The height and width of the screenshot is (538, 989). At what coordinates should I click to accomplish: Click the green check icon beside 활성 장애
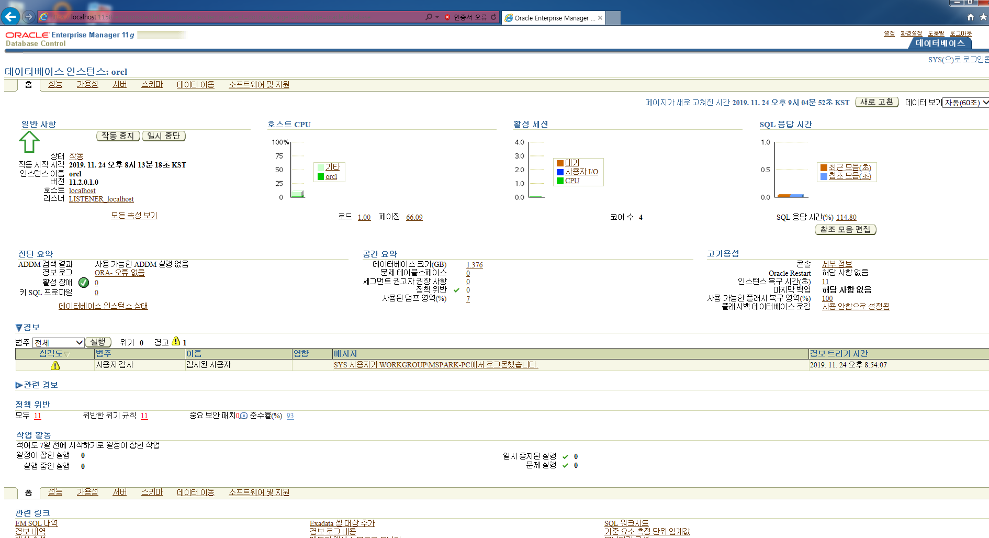(x=84, y=283)
